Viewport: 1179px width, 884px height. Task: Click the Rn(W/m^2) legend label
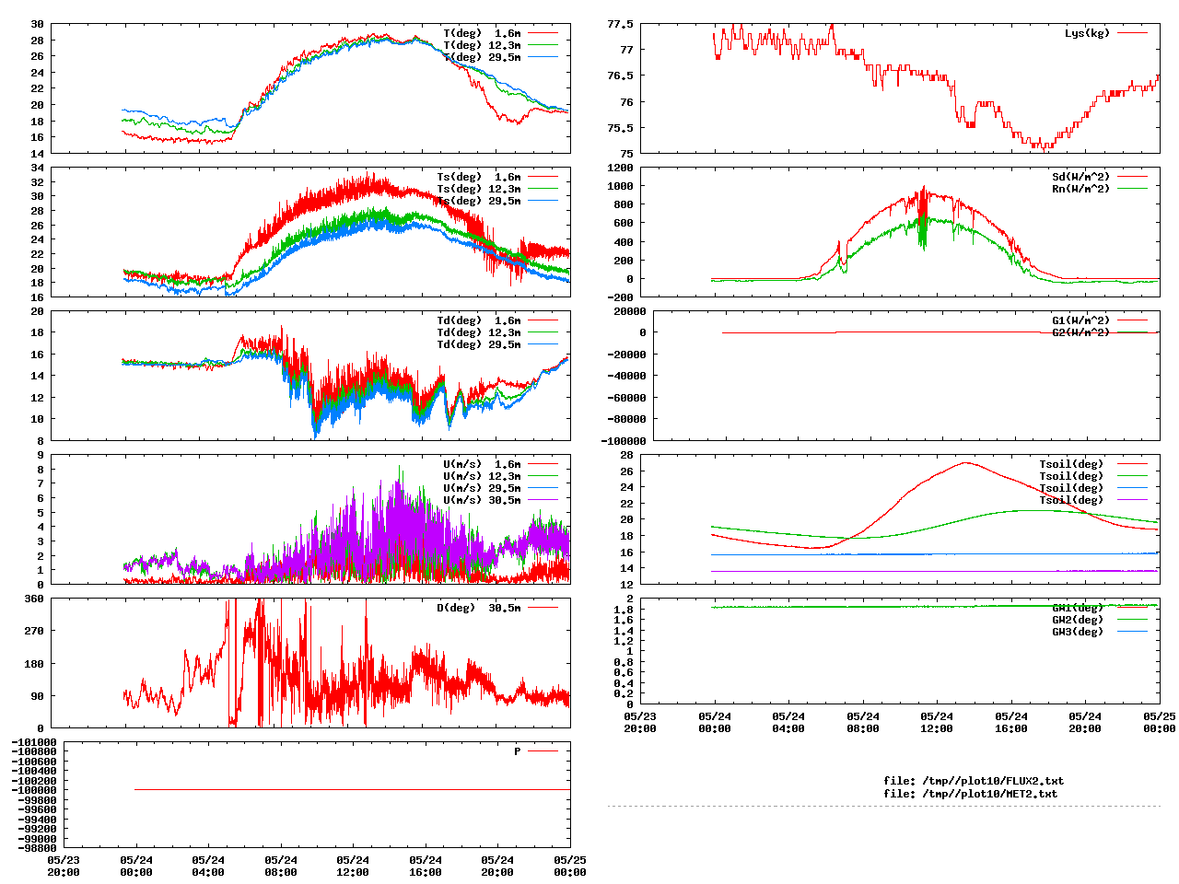coord(1080,189)
